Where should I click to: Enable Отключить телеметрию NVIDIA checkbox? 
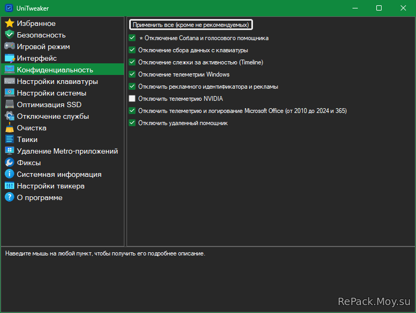(132, 99)
